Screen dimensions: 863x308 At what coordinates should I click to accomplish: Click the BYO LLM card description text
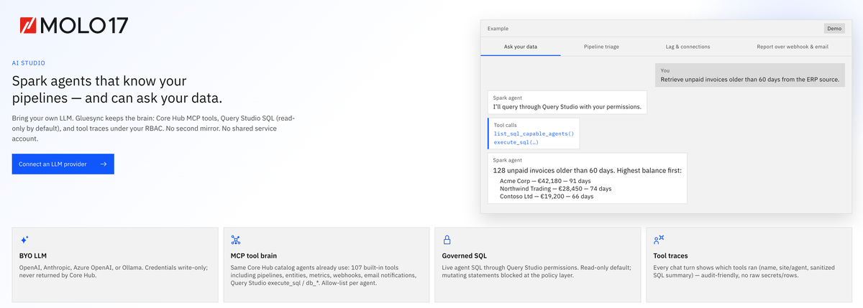(114, 271)
